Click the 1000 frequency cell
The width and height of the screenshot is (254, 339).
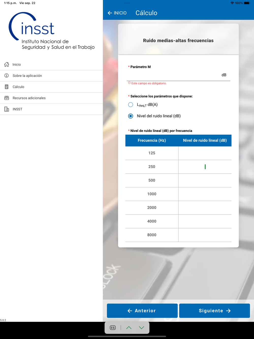(x=152, y=194)
